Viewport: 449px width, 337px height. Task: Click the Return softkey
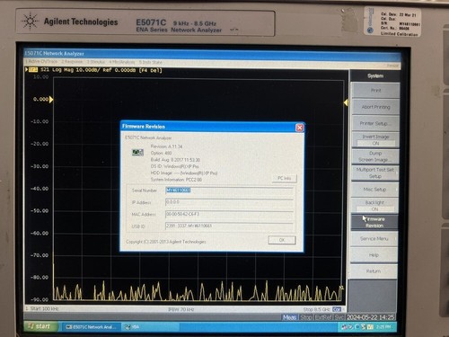[374, 271]
